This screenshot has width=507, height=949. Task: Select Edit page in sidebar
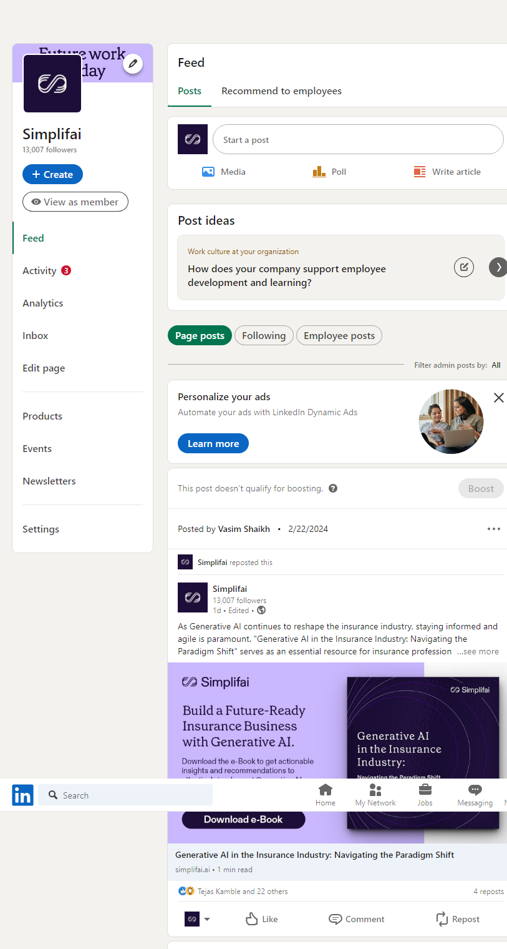click(x=44, y=368)
